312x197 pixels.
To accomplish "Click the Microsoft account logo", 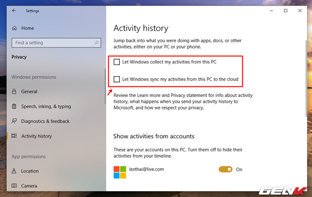I will 120,172.
